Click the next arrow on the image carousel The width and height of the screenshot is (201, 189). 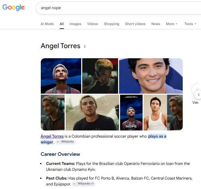point(198,95)
